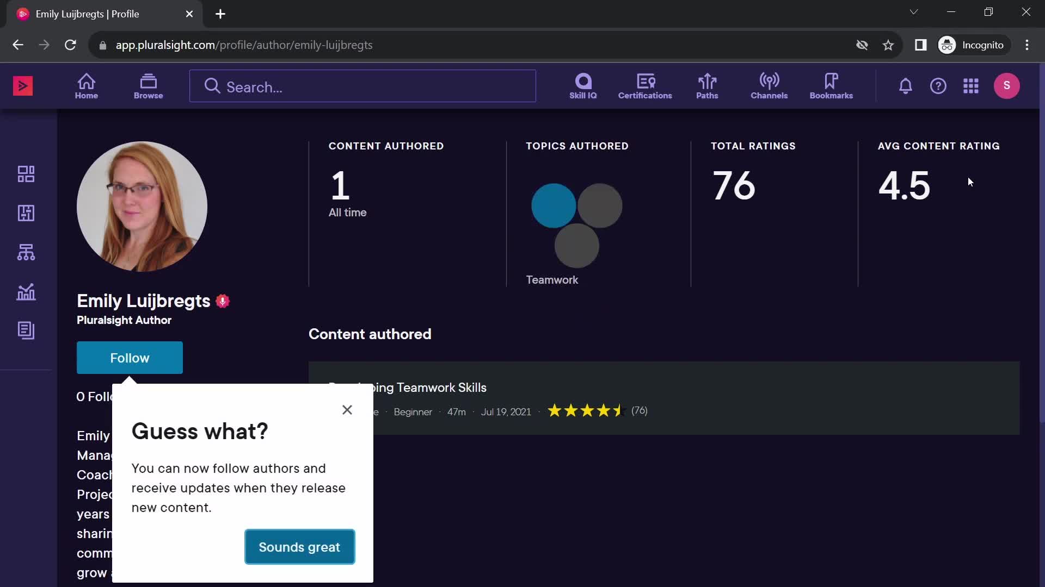Open the second sidebar icon with building layout

pyautogui.click(x=26, y=213)
